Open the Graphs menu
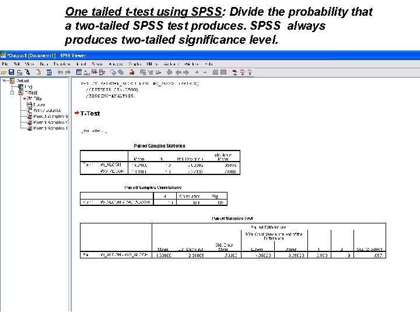This screenshot has width=420, height=315. coord(135,64)
